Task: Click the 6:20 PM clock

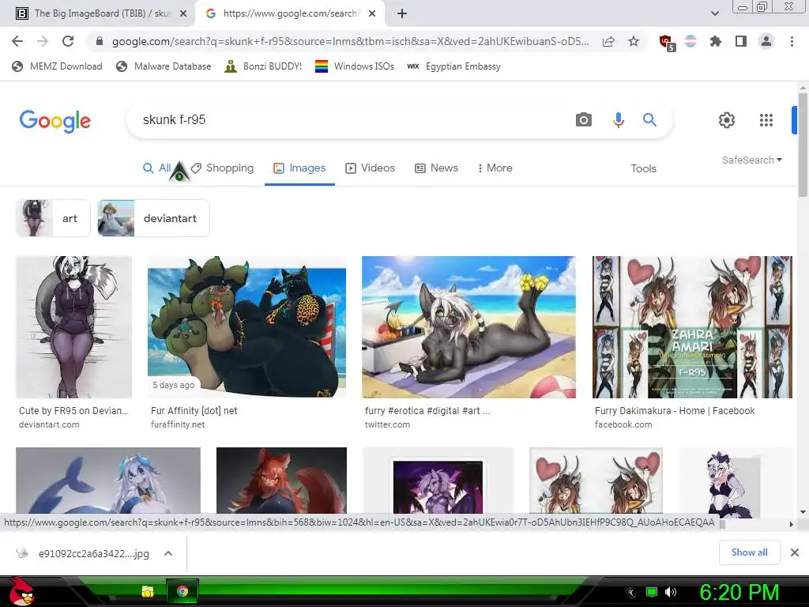Action: click(739, 592)
